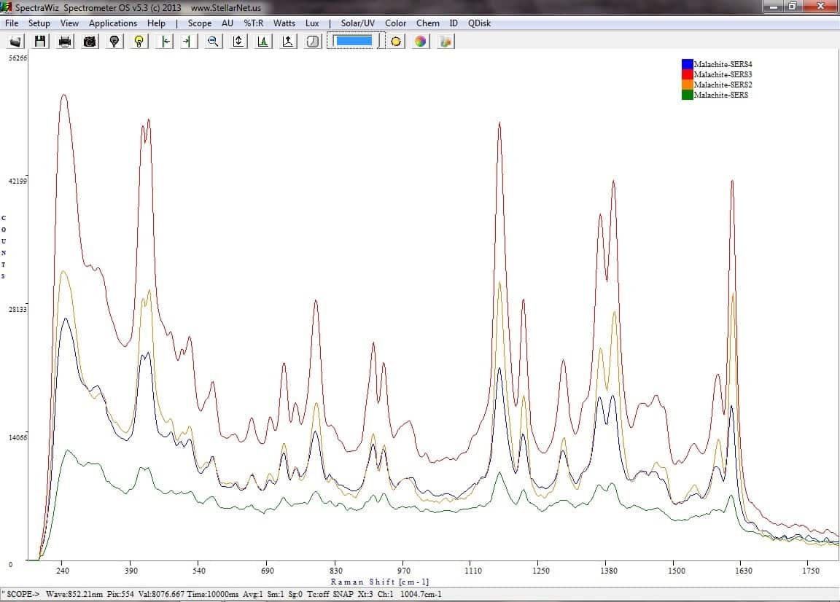The image size is (840, 602).
Task: Click the yellow sun solar icon
Action: tap(396, 42)
